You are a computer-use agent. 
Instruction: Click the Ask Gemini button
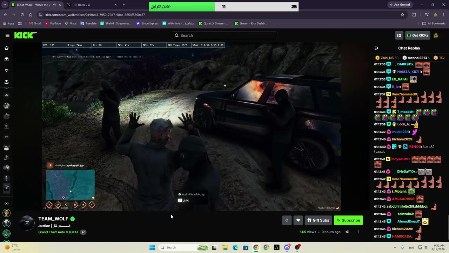400,5
